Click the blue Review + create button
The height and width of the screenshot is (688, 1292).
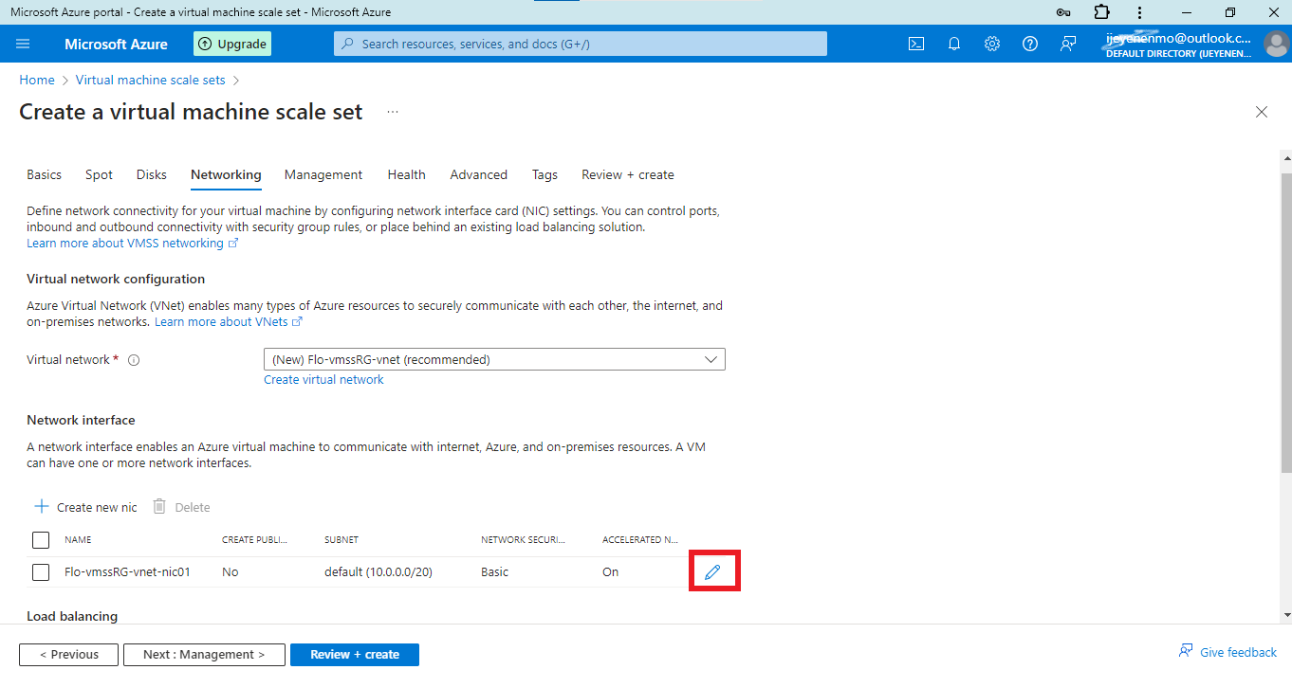click(x=355, y=654)
